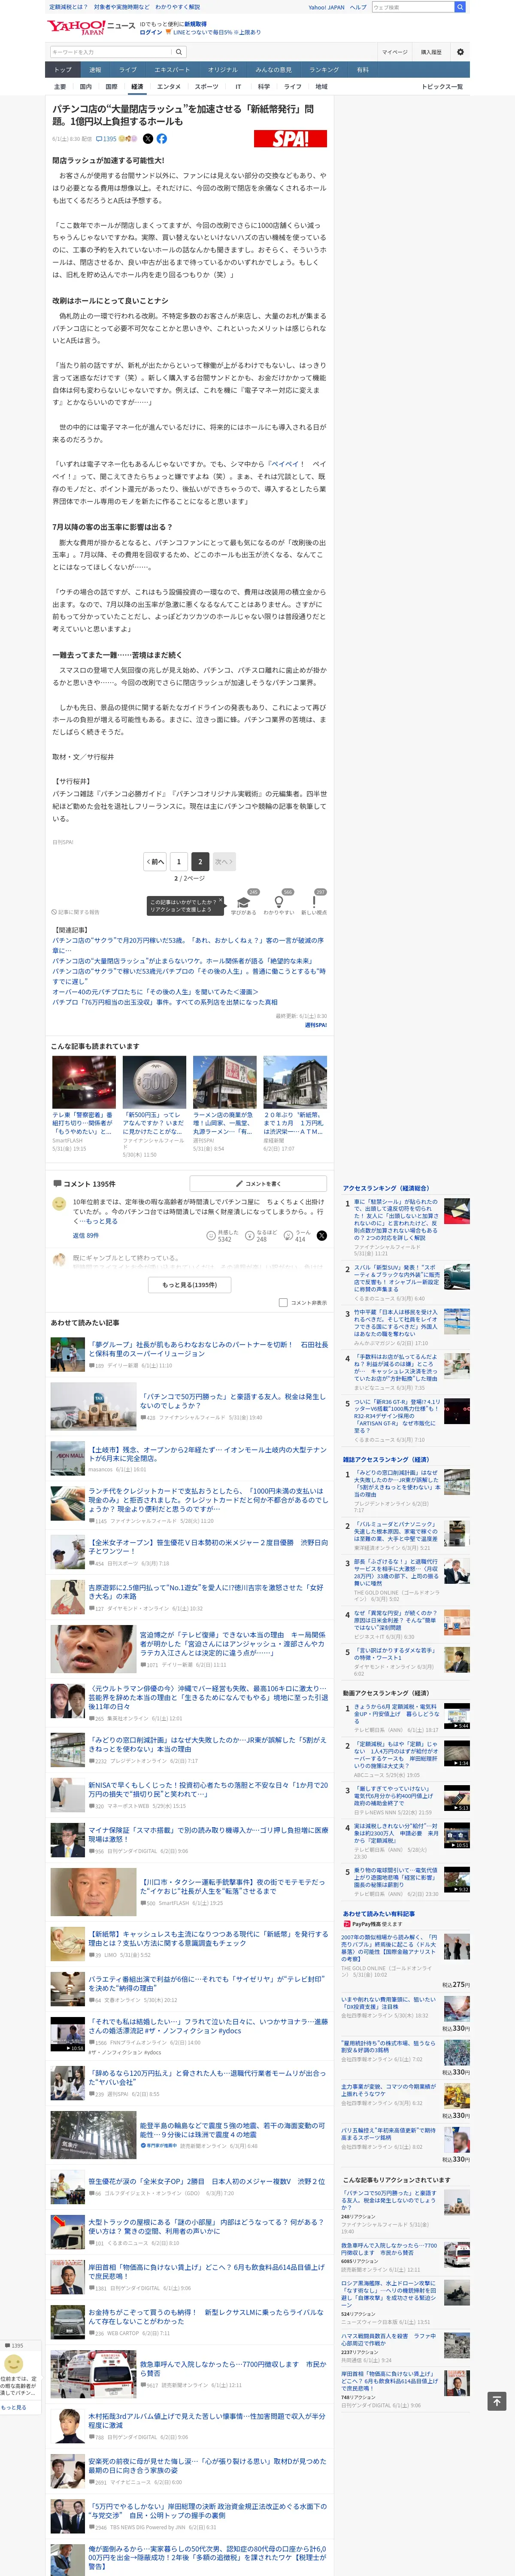Share the article on Facebook
The height and width of the screenshot is (2576, 515).
162,139
